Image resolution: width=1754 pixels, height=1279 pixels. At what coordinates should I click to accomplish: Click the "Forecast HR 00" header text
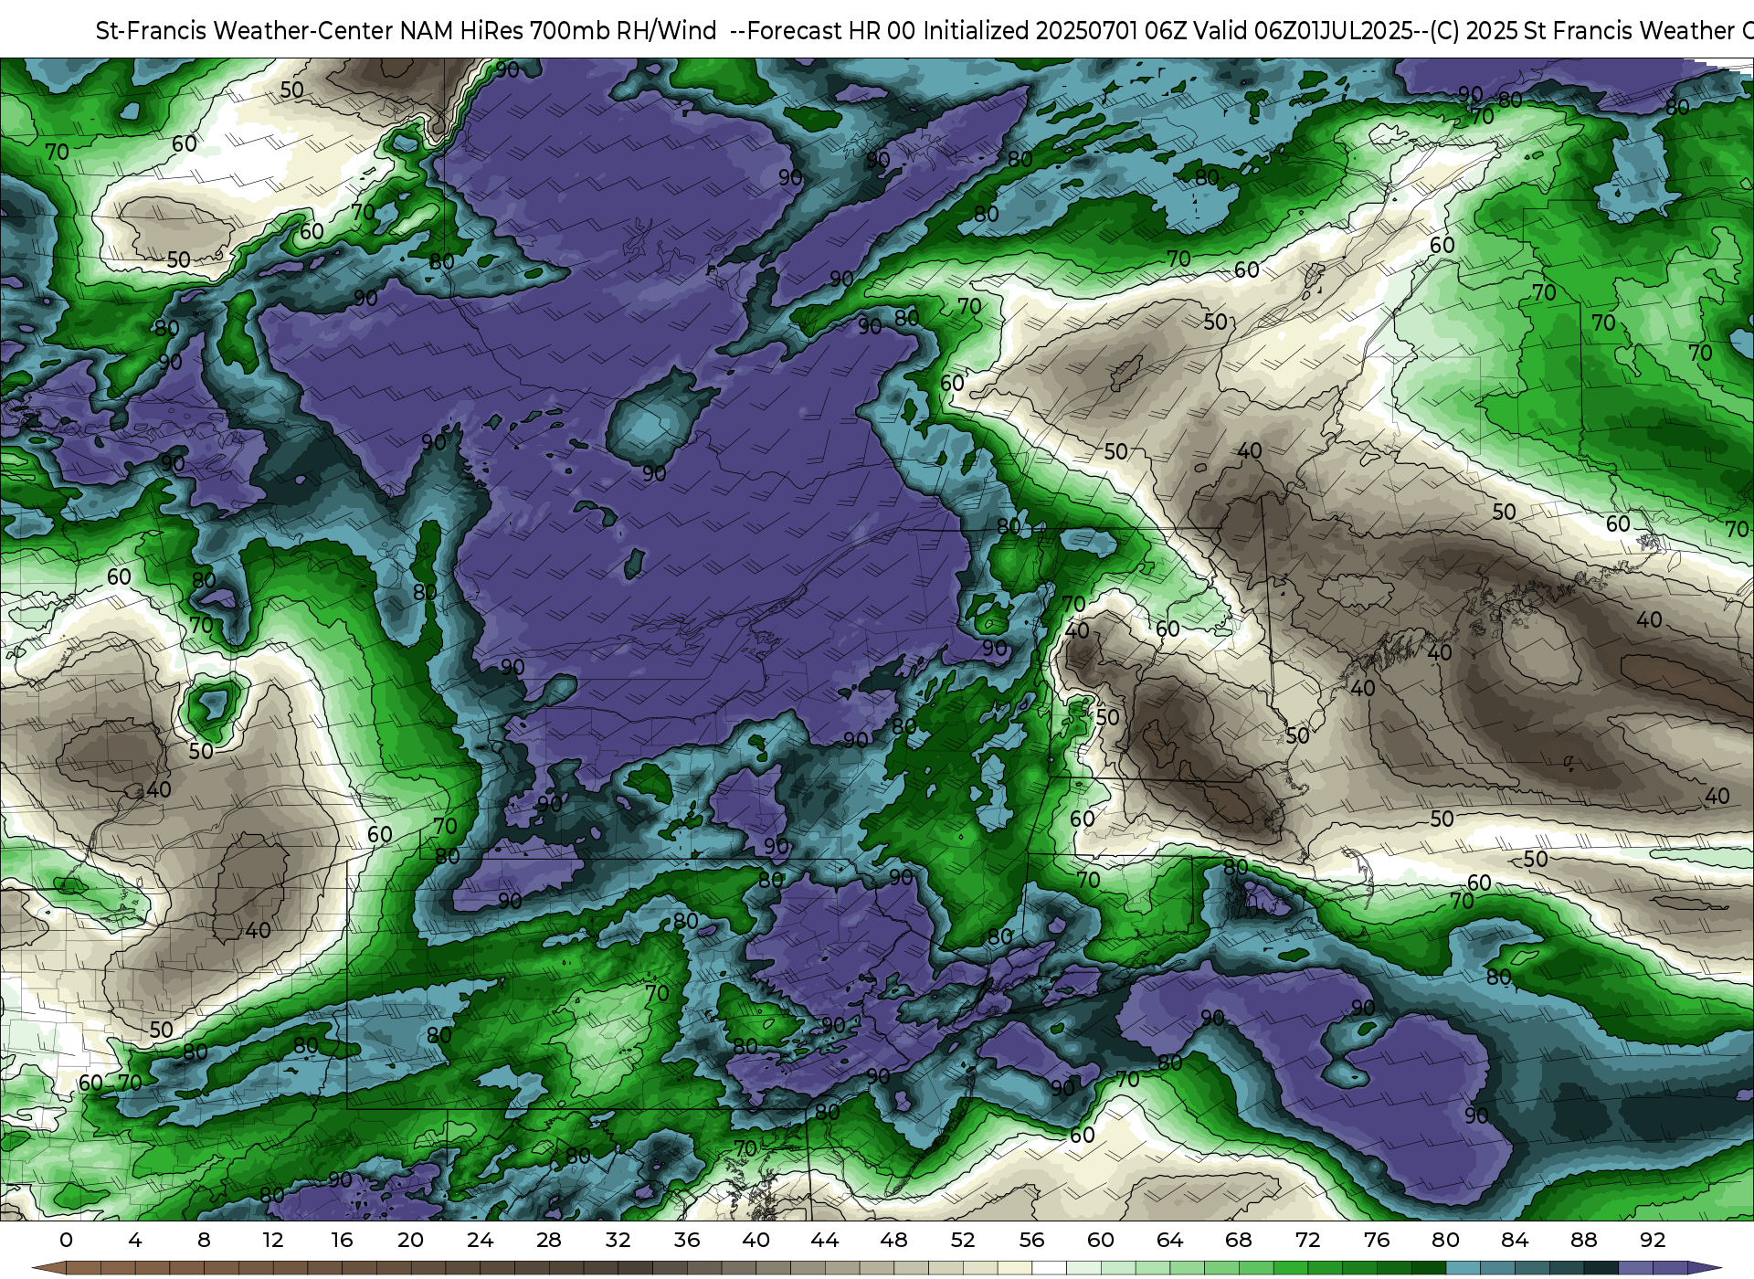pos(831,31)
